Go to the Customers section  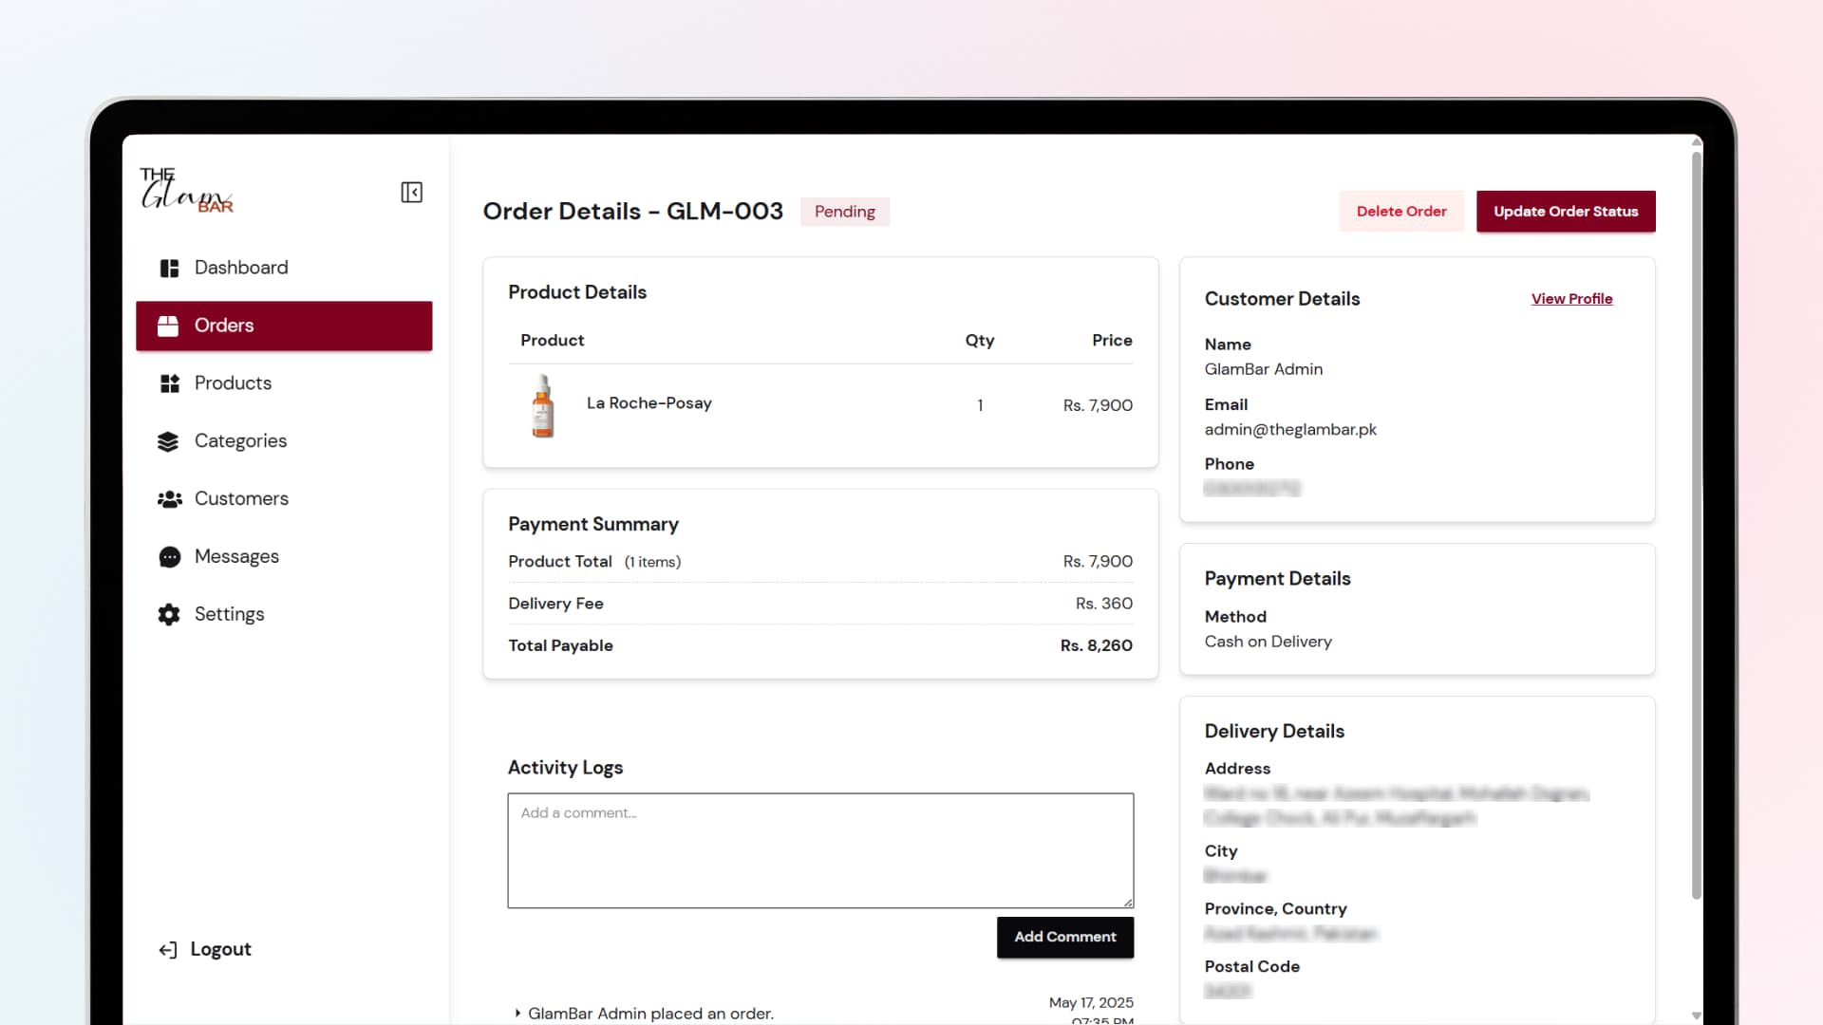241,499
